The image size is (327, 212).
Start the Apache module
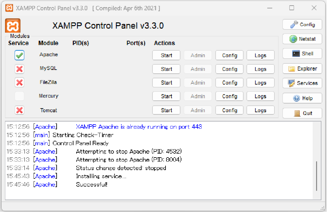(x=166, y=55)
